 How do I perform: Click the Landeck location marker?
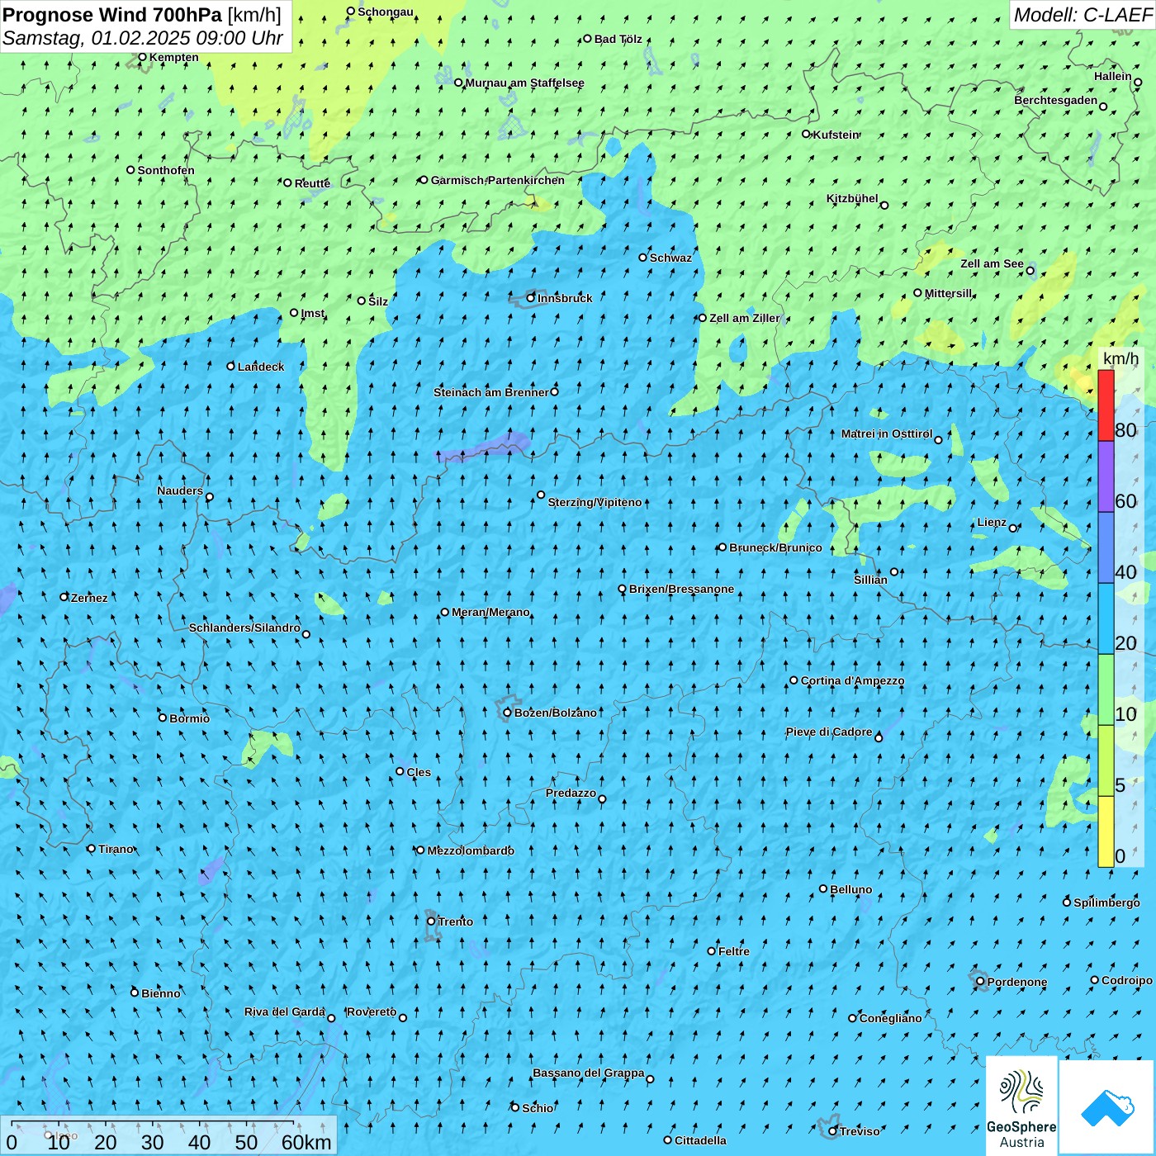231,366
